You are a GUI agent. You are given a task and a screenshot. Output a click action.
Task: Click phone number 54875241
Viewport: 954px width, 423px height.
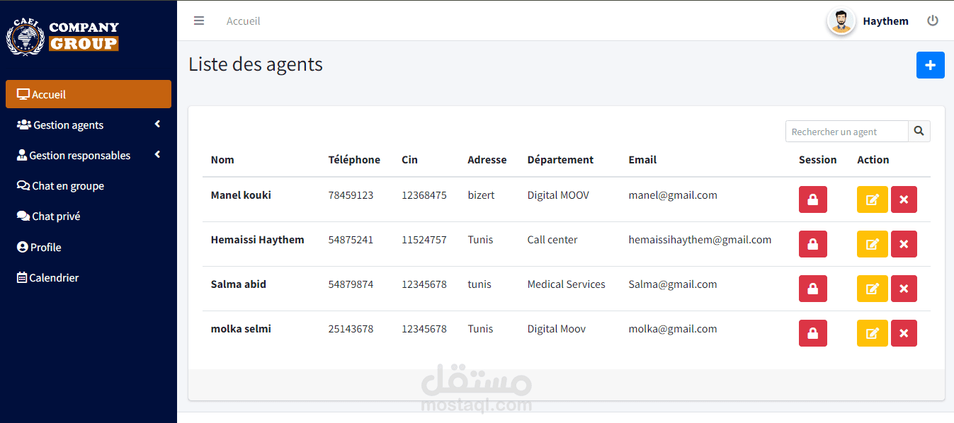click(351, 240)
